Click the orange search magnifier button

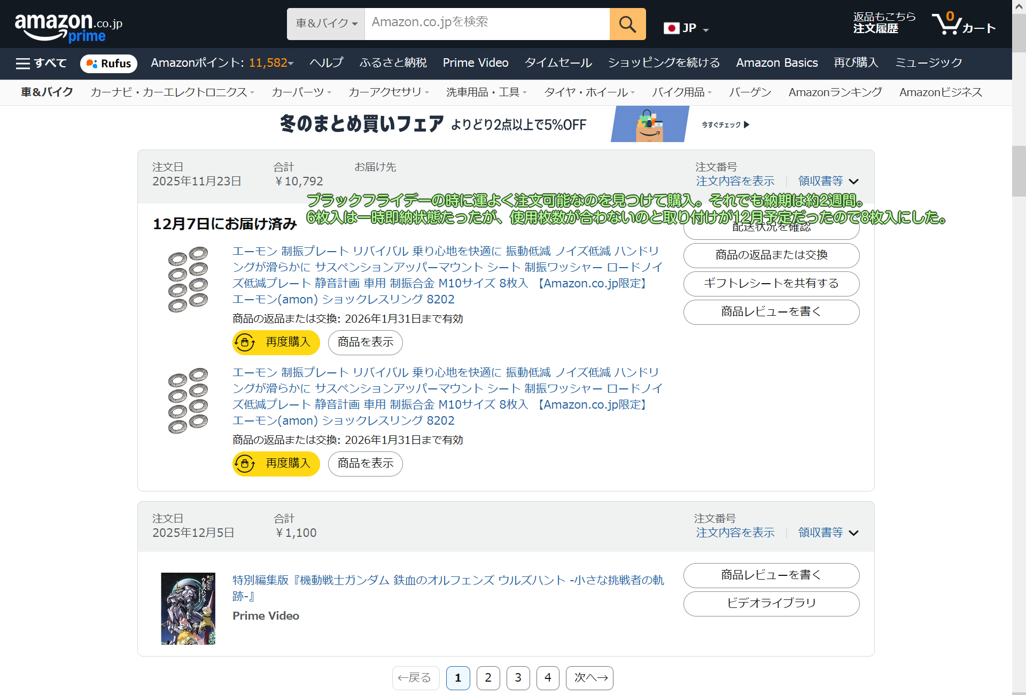pos(627,24)
